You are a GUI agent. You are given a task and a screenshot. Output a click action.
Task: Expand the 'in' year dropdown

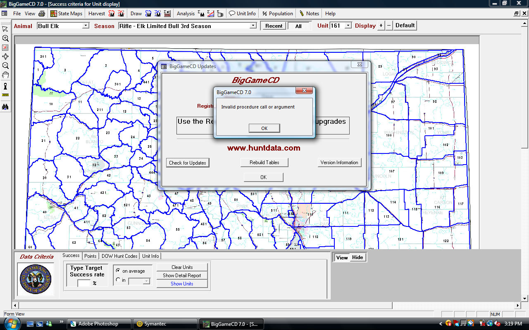point(146,281)
